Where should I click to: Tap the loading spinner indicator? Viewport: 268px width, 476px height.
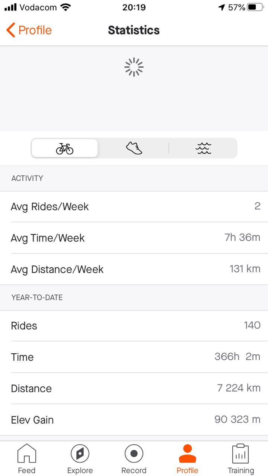(134, 67)
